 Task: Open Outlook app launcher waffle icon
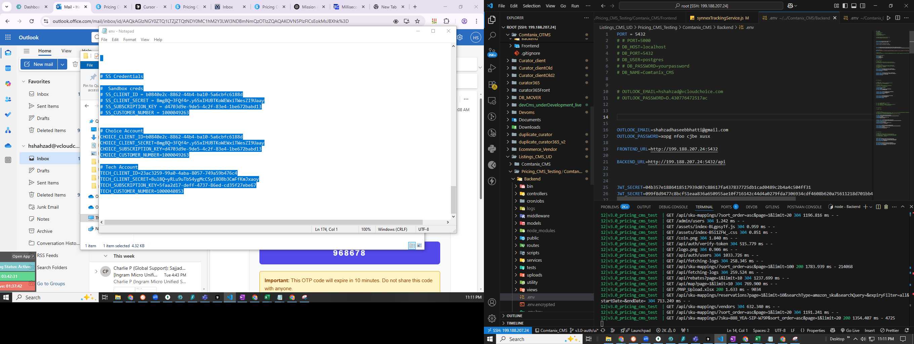pyautogui.click(x=8, y=37)
